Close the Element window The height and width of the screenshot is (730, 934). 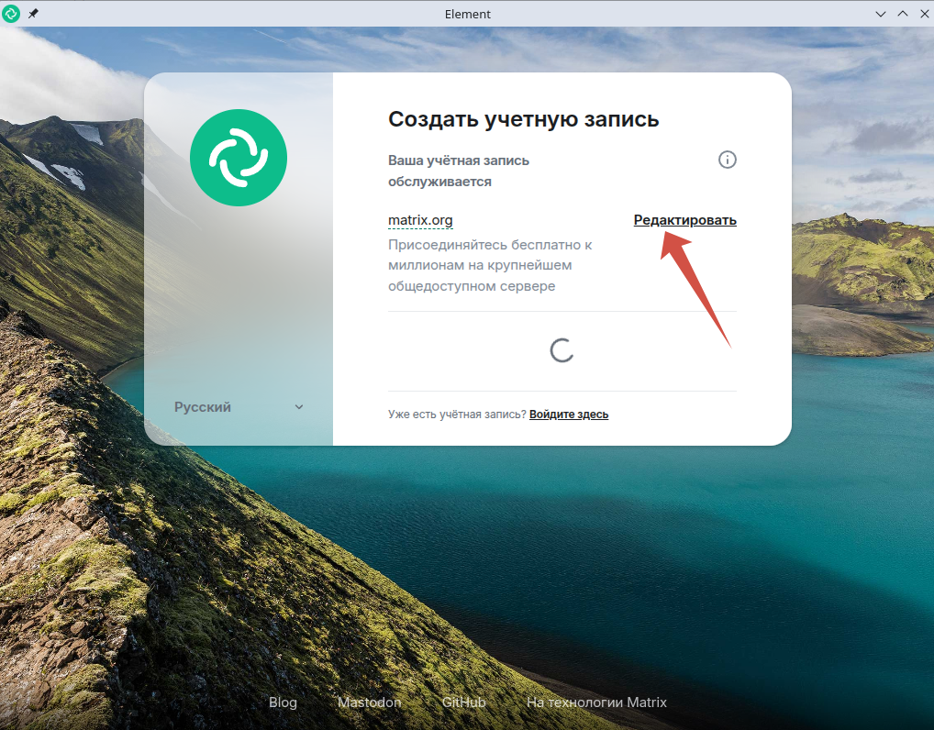coord(922,14)
